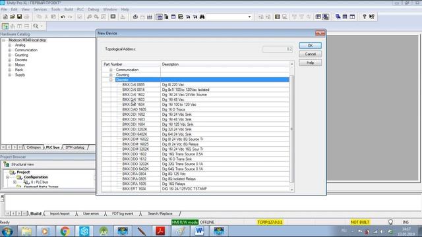Select the BMX DDI 1602 module row
422x237 pixels.
196,115
